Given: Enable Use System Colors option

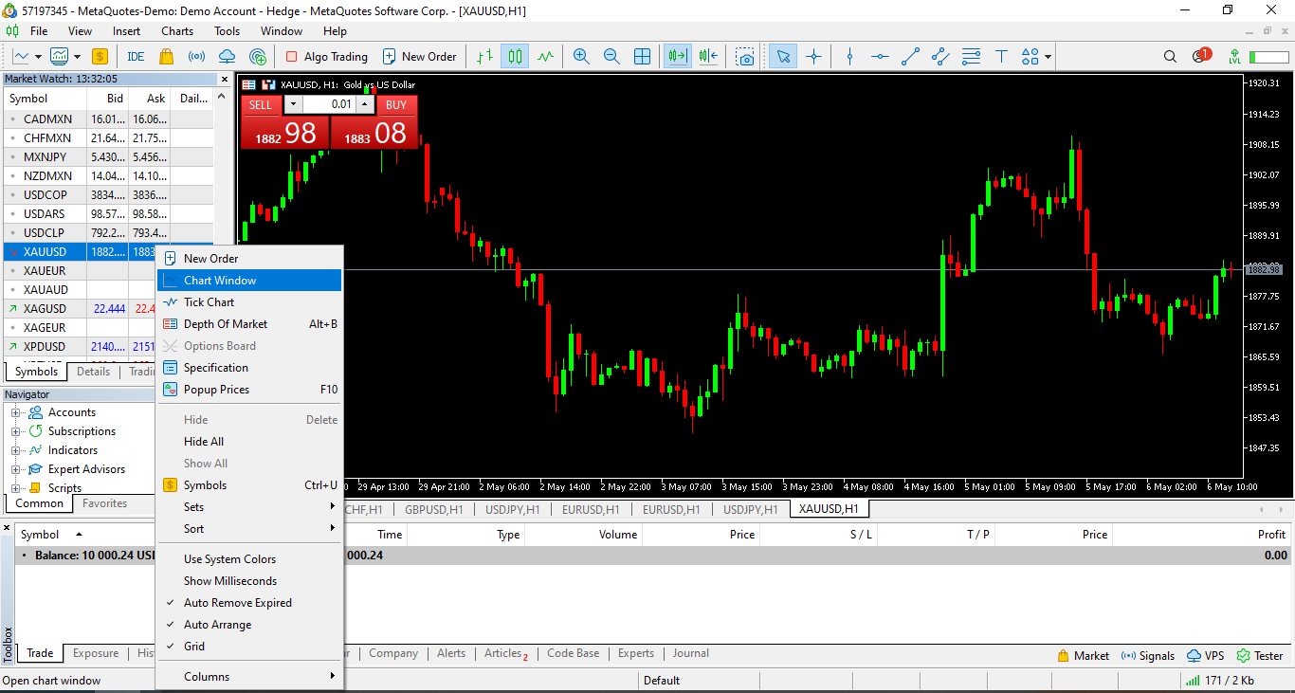Looking at the screenshot, I should coord(248,559).
